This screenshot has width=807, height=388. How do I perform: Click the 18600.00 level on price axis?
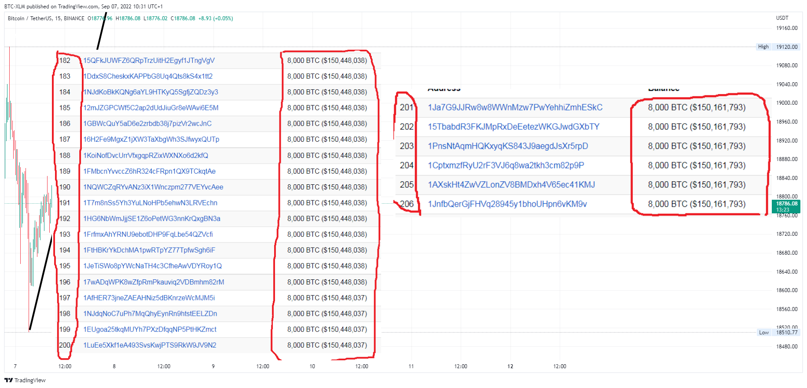click(787, 290)
